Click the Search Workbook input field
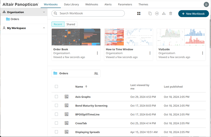Viewport: 211px width, 137px height. 90,13
